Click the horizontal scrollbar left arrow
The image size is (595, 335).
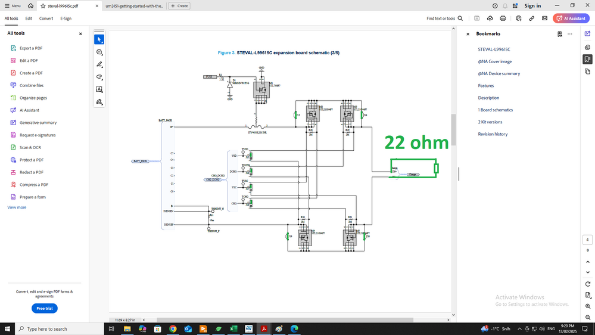144,320
